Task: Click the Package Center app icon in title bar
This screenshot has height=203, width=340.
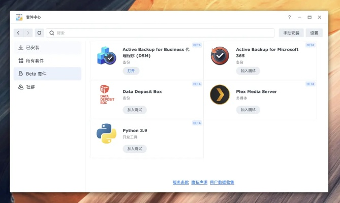Action: [19, 17]
